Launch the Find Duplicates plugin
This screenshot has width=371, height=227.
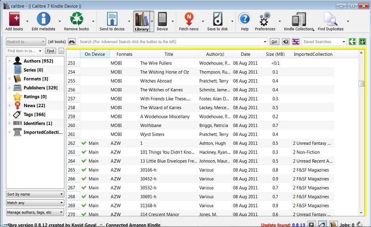[x=331, y=19]
